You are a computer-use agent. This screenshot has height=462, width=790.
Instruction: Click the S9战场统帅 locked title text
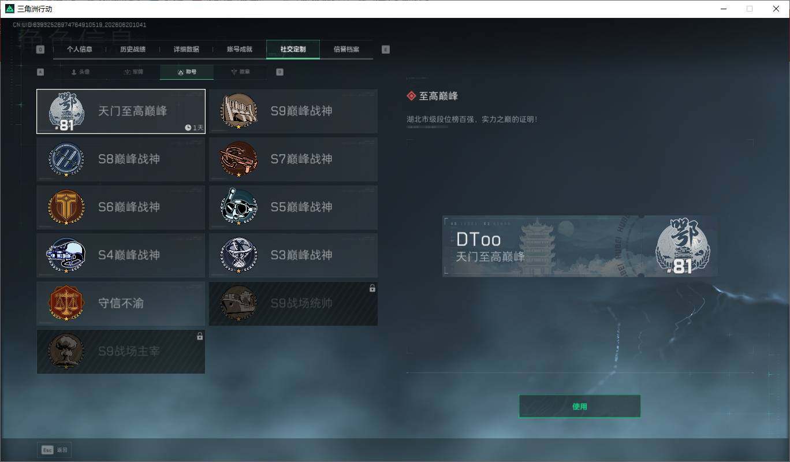point(301,303)
